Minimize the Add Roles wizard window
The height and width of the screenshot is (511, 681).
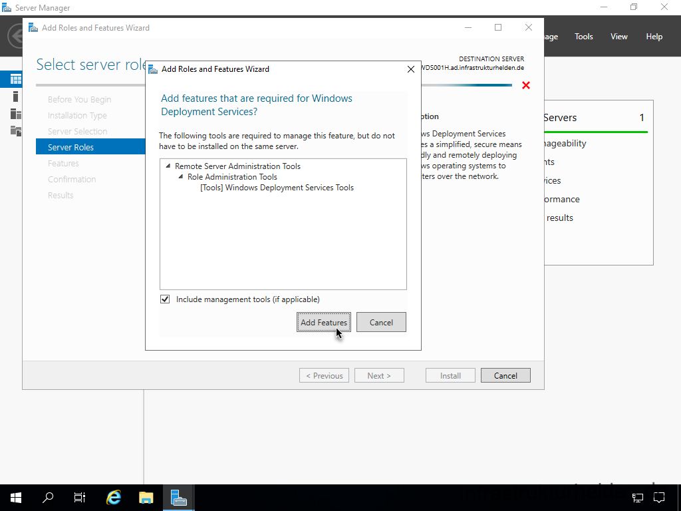click(468, 27)
